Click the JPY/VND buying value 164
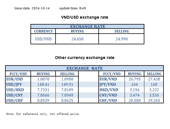The height and width of the screenshot is (129, 170). point(134,84)
